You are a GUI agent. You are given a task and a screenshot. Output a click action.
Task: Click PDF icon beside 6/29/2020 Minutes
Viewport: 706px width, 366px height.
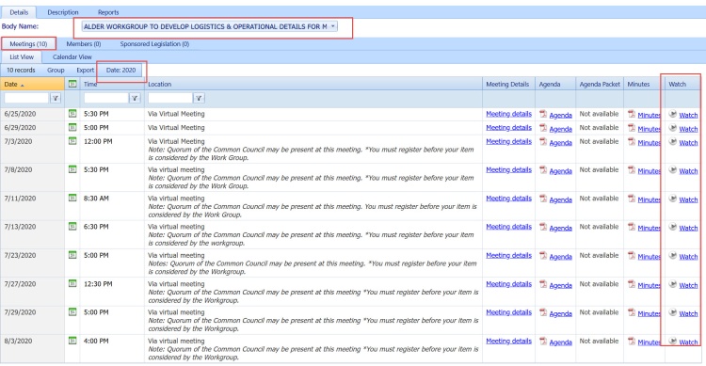(632, 128)
